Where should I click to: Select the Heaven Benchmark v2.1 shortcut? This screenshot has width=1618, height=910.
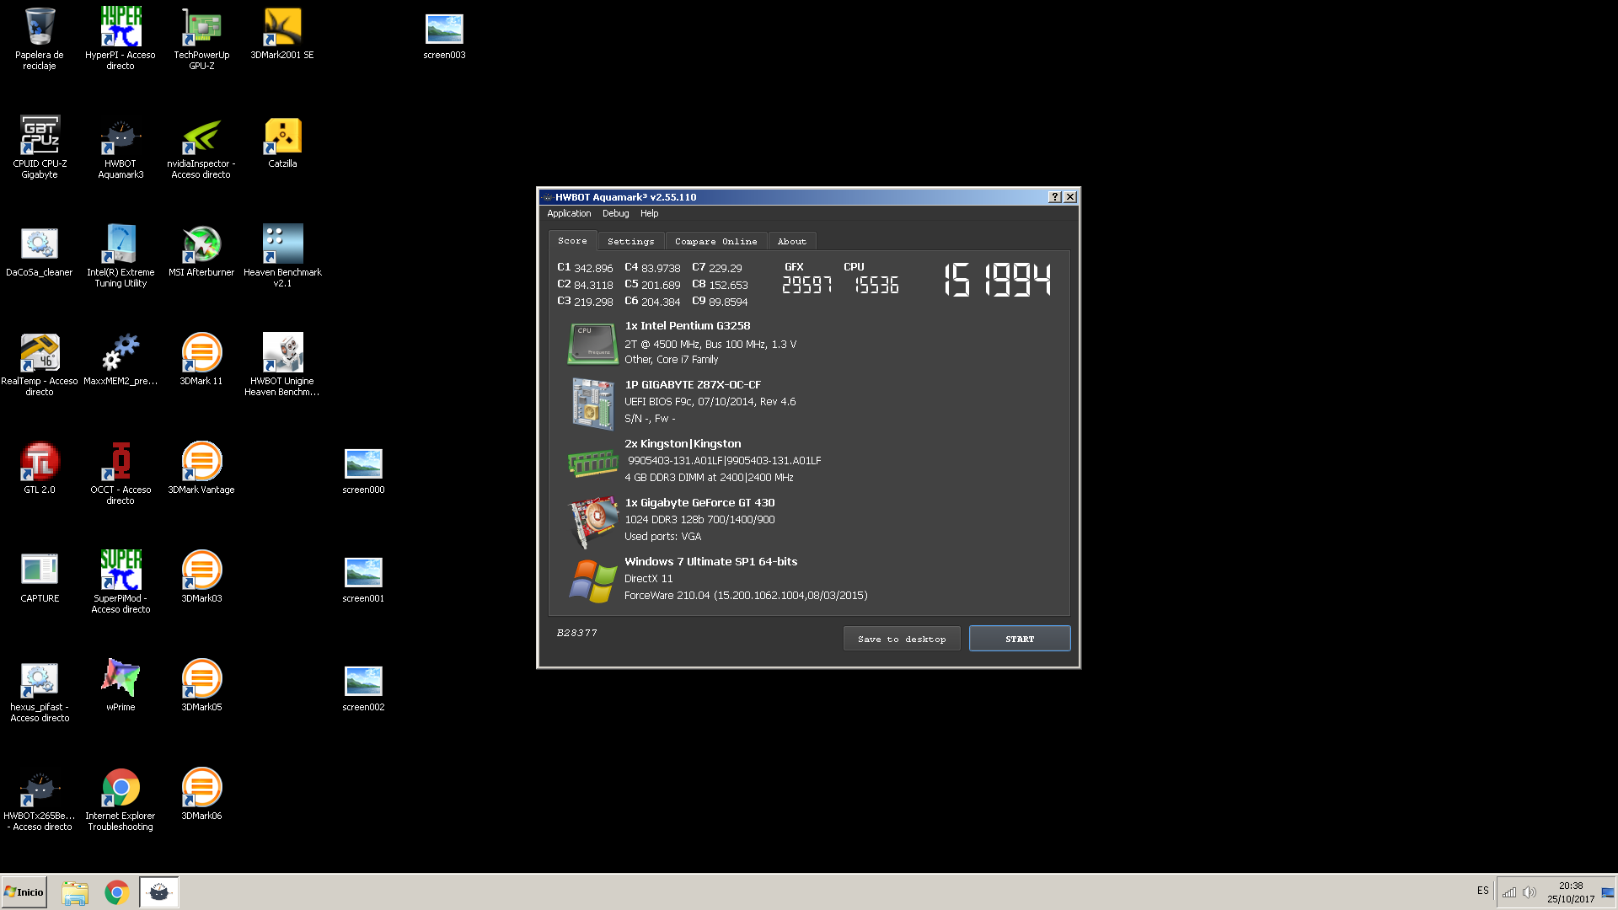tap(282, 255)
